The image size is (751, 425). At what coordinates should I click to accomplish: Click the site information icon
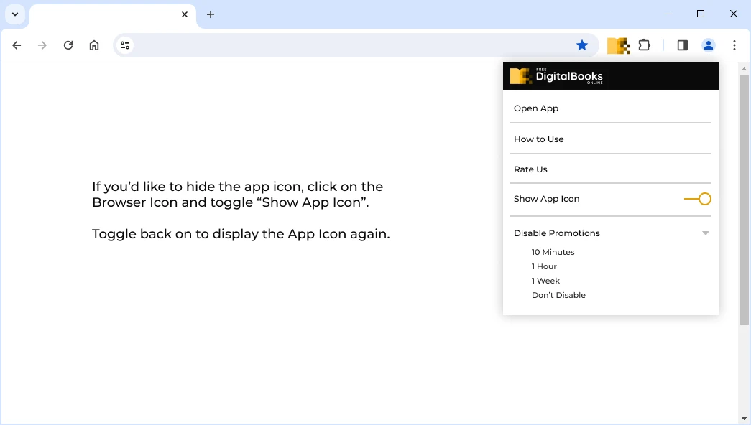[x=125, y=45]
